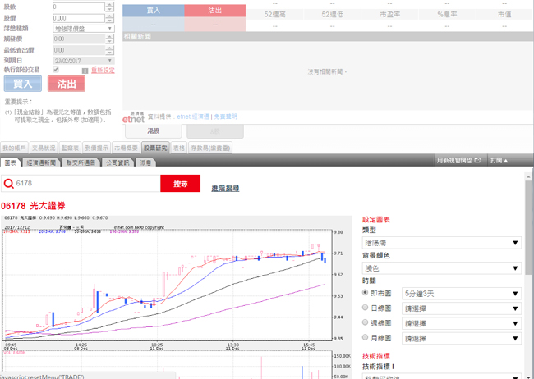
Task: Click the scrollbar up arrow in chart panel
Action: coord(528,177)
